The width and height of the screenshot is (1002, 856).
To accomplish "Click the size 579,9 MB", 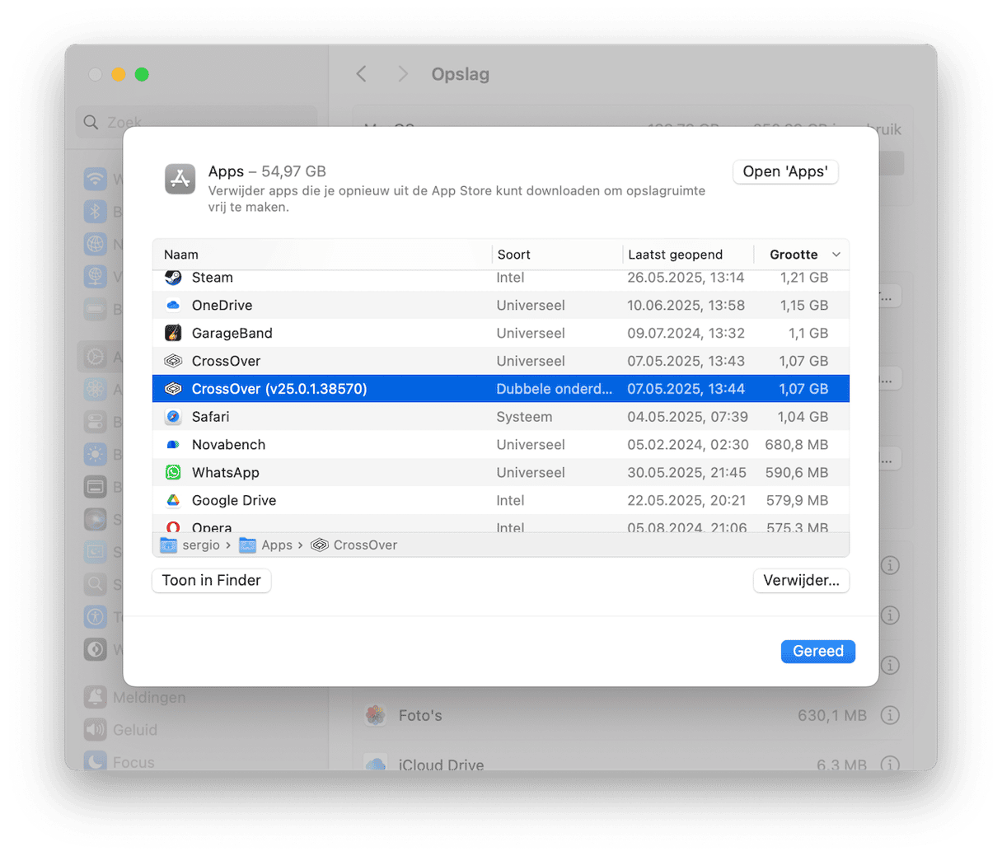I will click(796, 501).
